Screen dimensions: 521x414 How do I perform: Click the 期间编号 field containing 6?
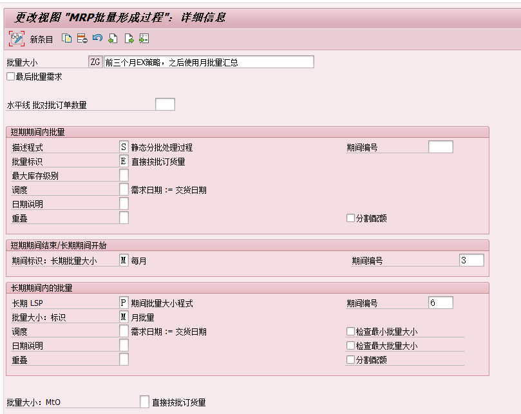click(x=440, y=303)
